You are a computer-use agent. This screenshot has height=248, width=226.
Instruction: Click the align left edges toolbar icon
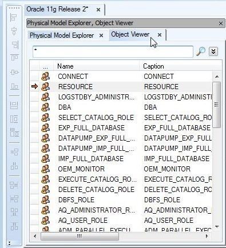coord(14,17)
